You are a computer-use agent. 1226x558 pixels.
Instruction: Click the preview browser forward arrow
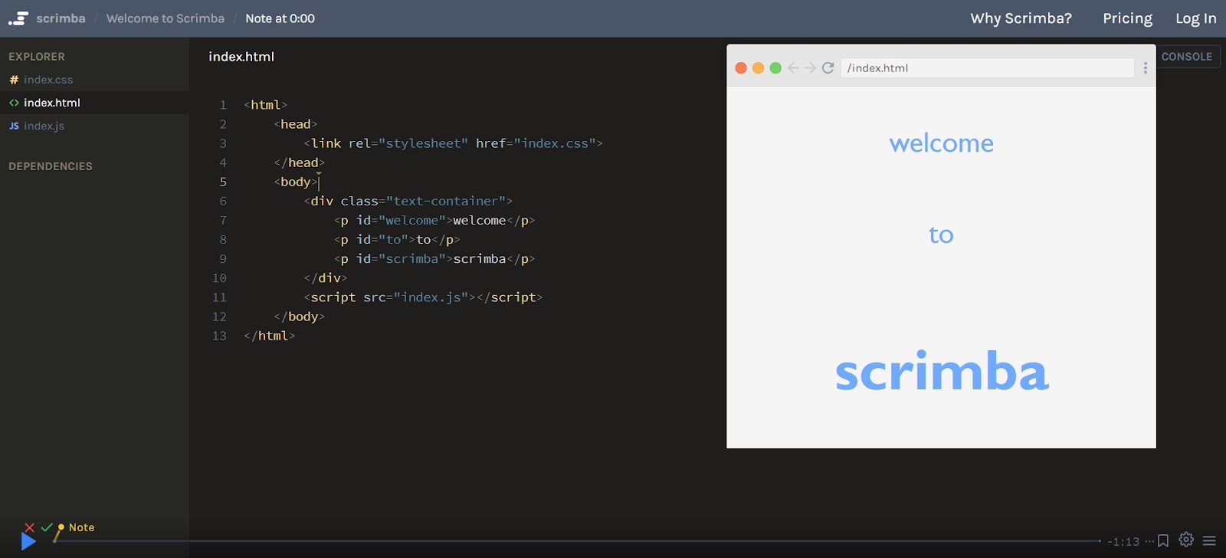(x=810, y=68)
